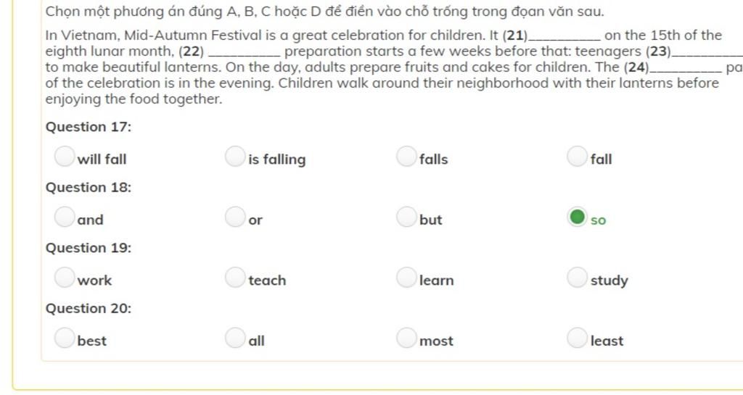The image size is (743, 395).
Task: Choose 'and' for Question 18
Action: pos(65,217)
